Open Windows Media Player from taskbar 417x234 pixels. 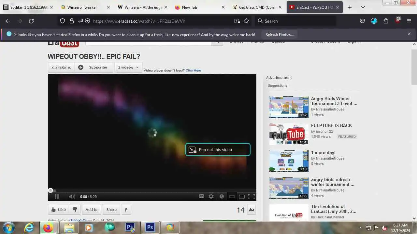tap(89, 228)
